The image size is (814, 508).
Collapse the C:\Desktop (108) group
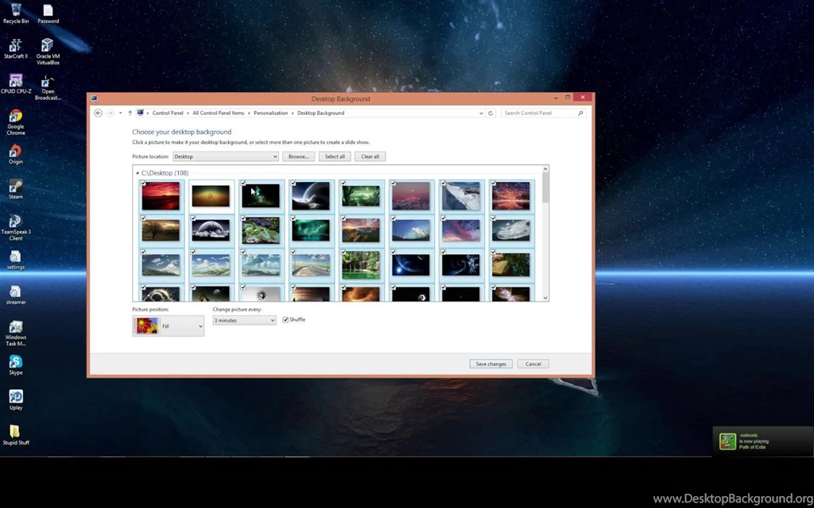[x=137, y=172]
